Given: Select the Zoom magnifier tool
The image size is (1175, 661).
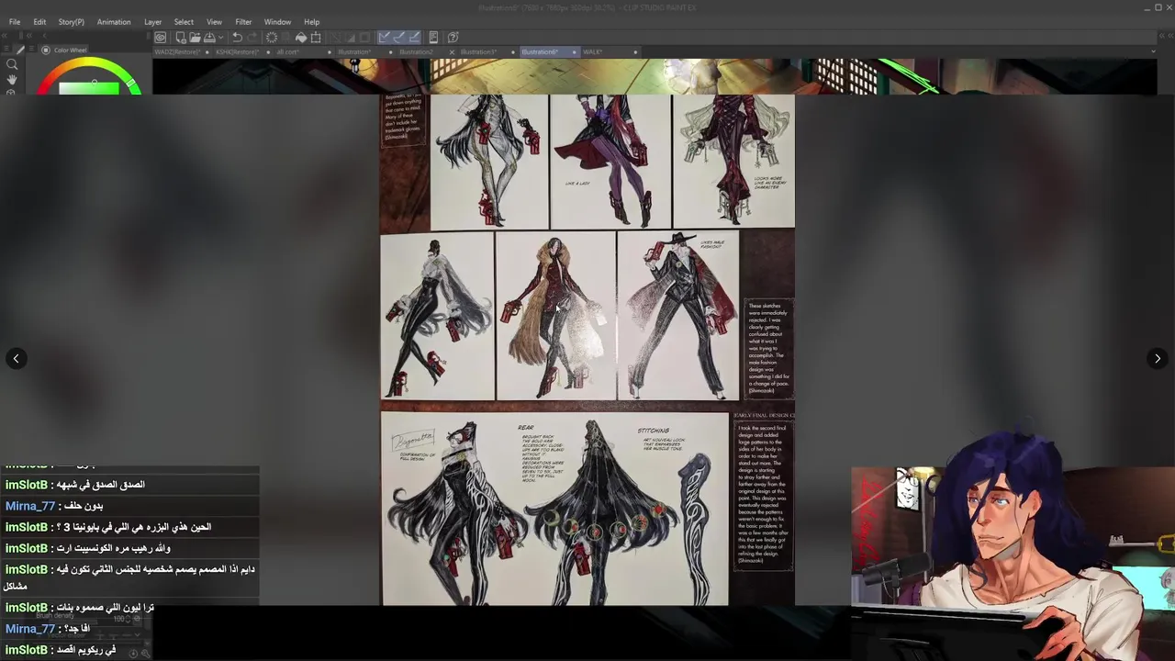Looking at the screenshot, I should (12, 64).
